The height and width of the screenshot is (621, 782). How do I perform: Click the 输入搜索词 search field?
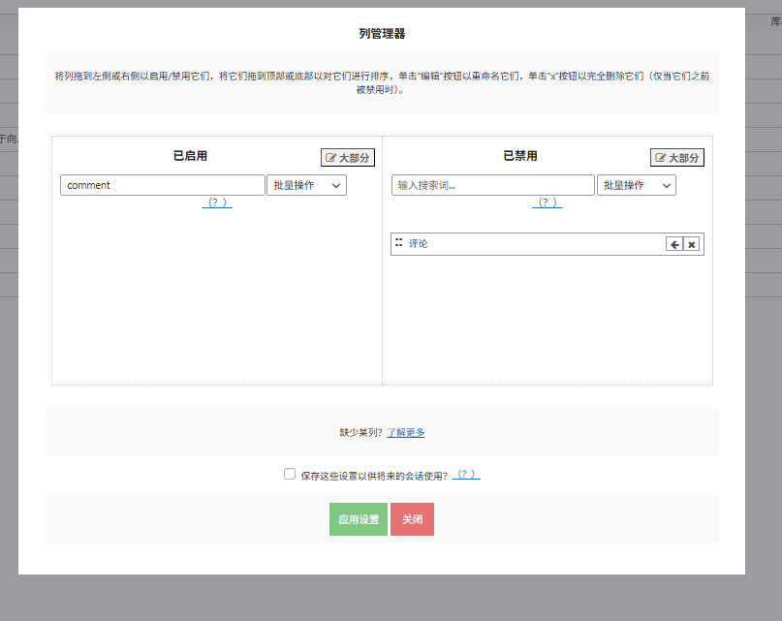(x=492, y=184)
